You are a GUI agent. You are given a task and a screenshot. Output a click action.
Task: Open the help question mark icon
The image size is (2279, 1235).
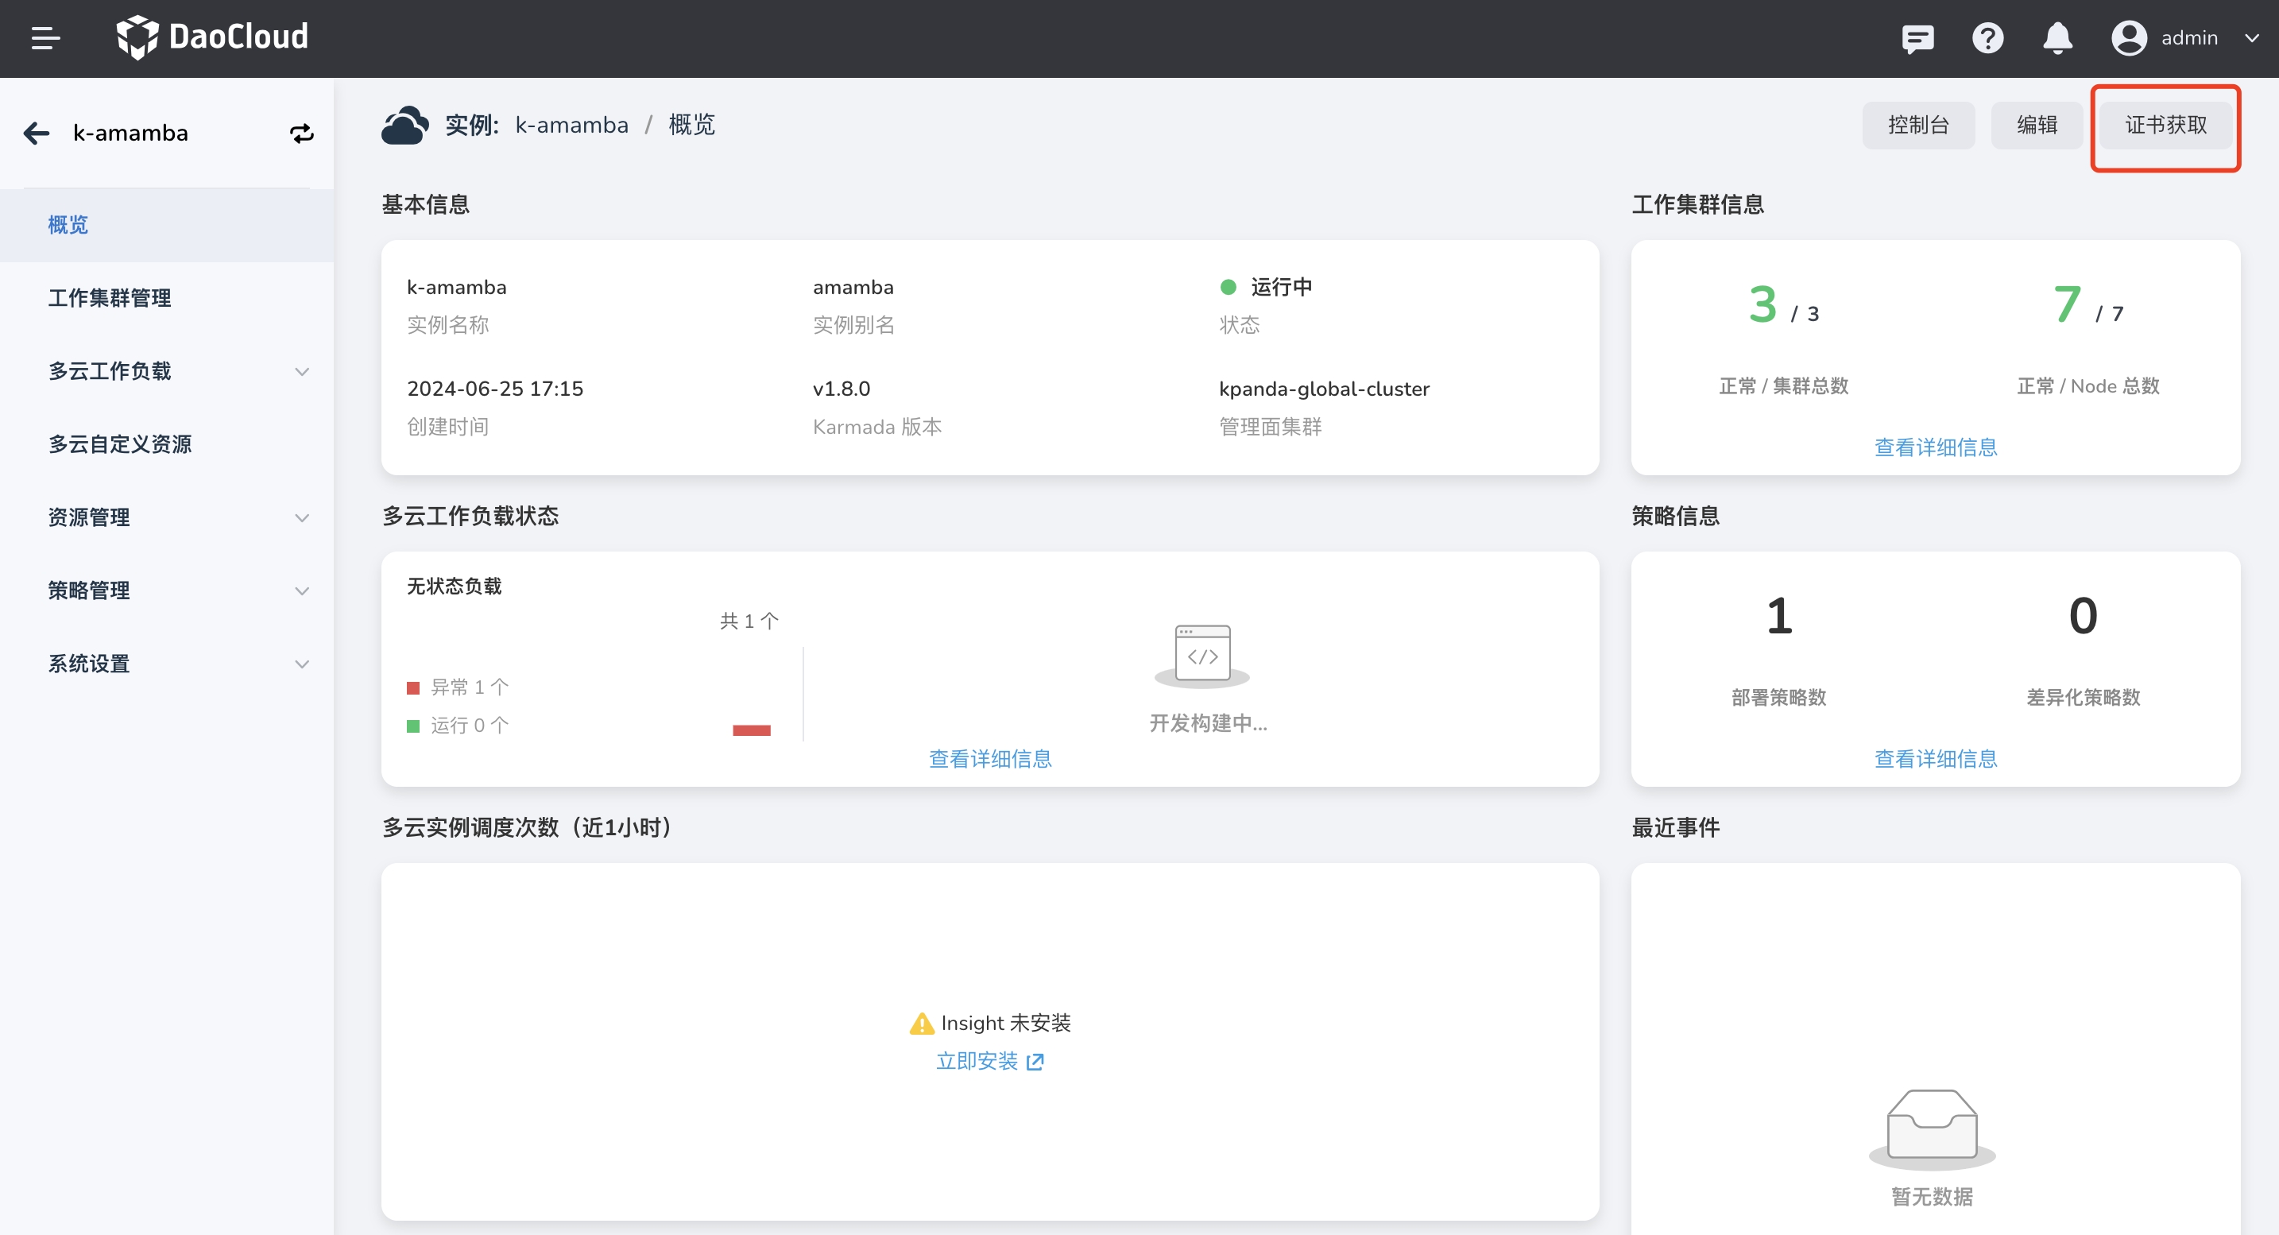tap(1987, 38)
